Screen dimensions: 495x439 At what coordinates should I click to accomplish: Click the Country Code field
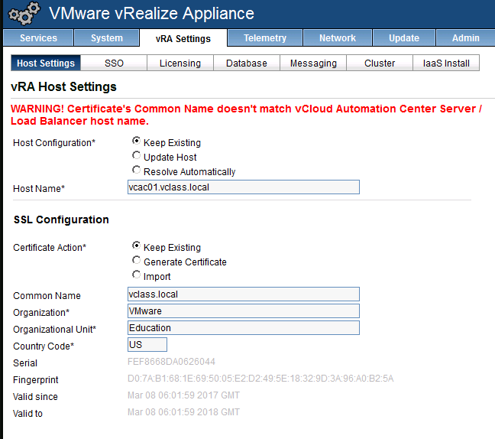147,345
